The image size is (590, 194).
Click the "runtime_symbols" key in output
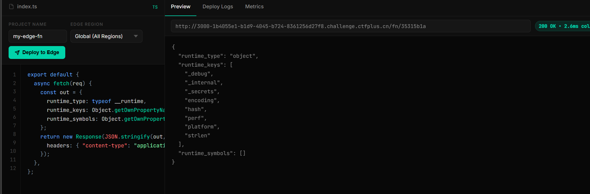point(205,153)
